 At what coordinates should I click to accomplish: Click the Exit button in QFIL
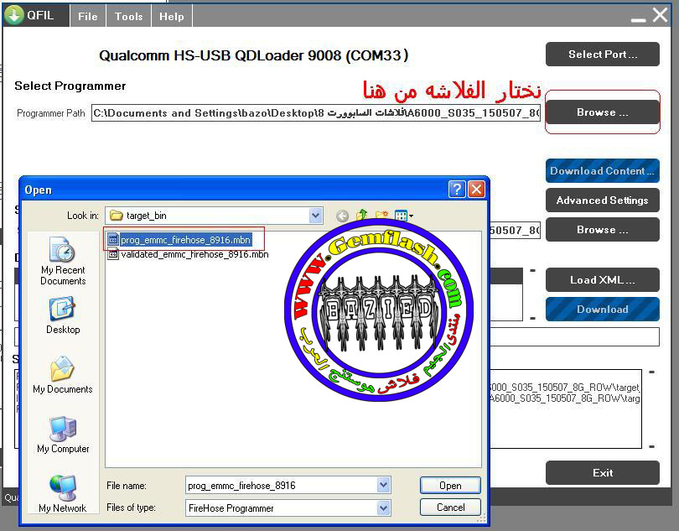click(603, 473)
